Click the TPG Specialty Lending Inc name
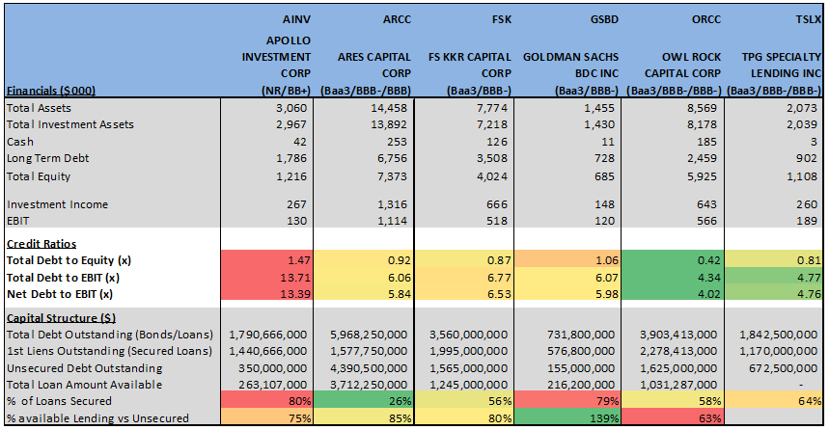 782,65
